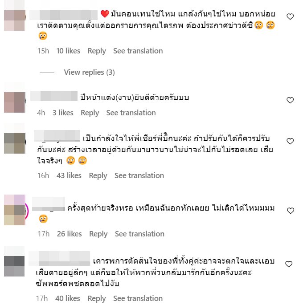Heart the comment with 40 likes
Image resolution: width=299 pixels, height=305 pixels.
pos(289,264)
